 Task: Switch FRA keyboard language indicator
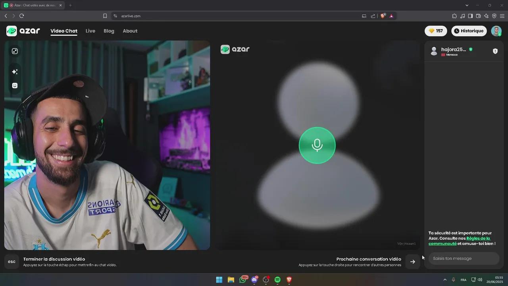point(464,280)
